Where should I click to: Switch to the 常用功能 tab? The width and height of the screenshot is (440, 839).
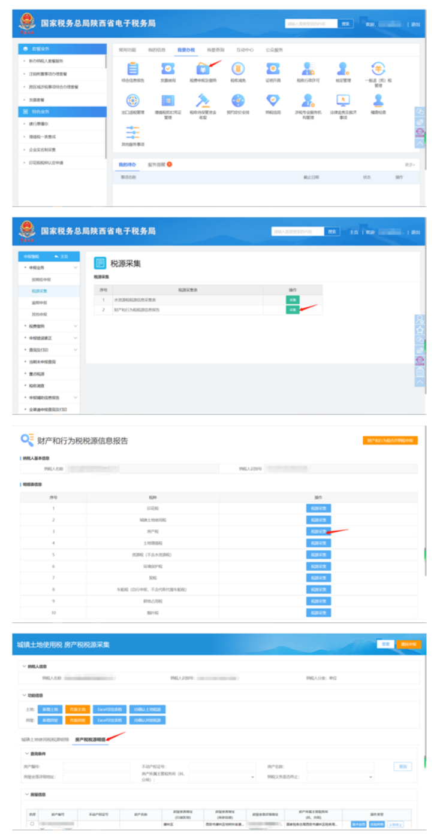click(x=127, y=50)
